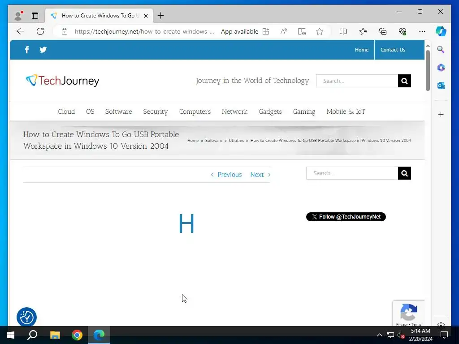459x344 pixels.
Task: Click Utilities in the breadcrumb
Action: coord(236,140)
